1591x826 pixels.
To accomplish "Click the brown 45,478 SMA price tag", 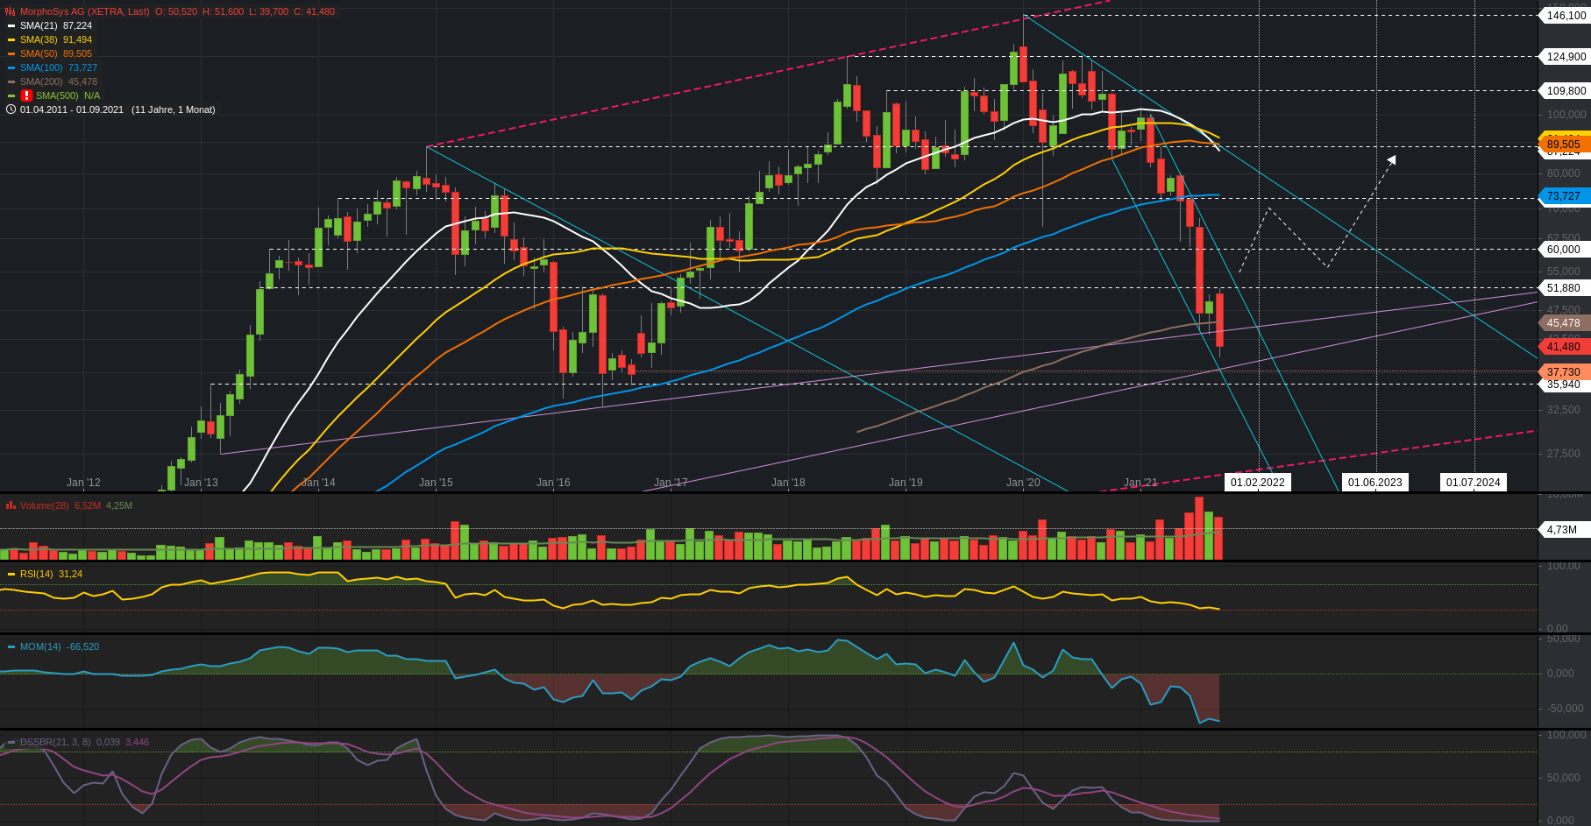I will (1565, 323).
